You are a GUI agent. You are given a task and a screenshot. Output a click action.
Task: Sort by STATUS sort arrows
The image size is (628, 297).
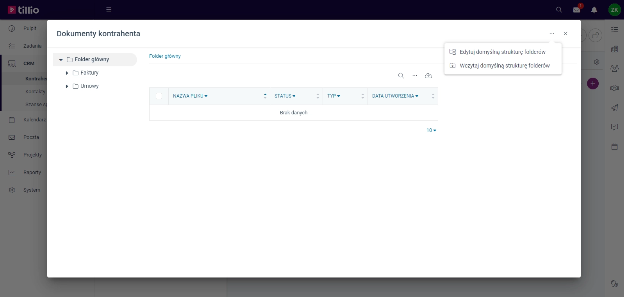(318, 96)
